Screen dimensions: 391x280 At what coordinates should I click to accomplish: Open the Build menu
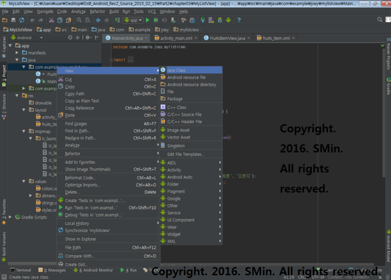click(x=114, y=12)
